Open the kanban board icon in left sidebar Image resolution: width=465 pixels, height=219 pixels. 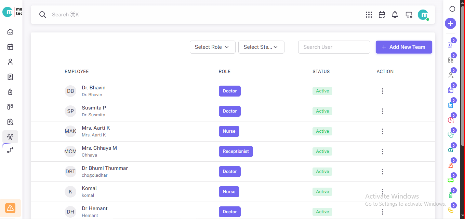click(10, 107)
